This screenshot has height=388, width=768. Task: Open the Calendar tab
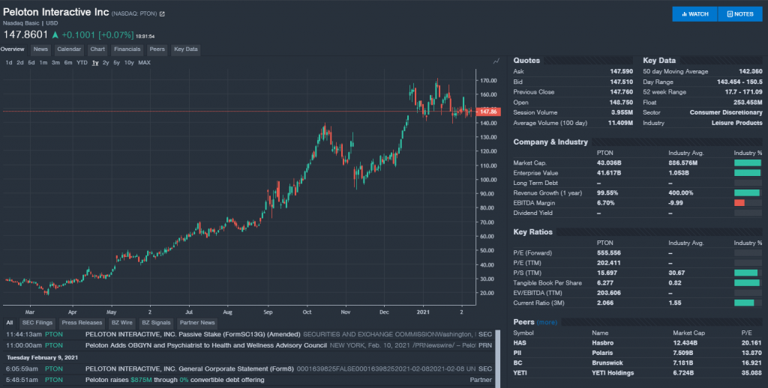tap(69, 49)
